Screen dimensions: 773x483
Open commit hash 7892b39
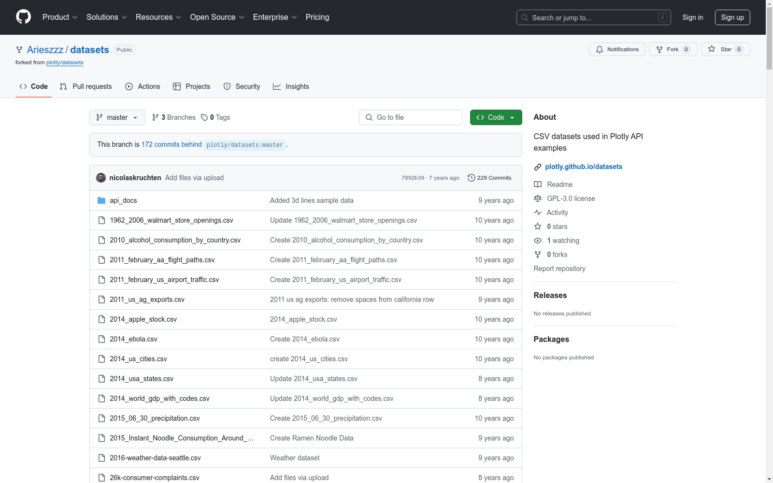coord(413,178)
